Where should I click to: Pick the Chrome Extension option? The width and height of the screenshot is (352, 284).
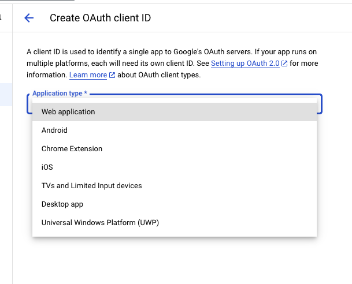point(175,149)
